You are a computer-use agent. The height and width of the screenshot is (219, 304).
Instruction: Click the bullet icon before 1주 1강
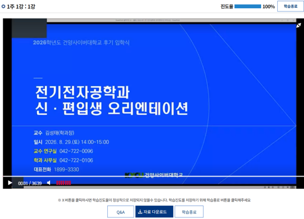[3, 6]
